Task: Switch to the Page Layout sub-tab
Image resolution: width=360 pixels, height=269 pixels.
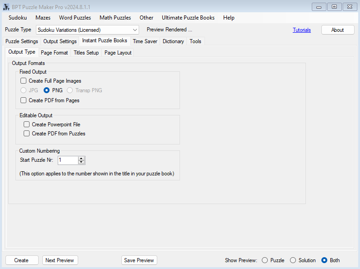Action: (x=118, y=53)
